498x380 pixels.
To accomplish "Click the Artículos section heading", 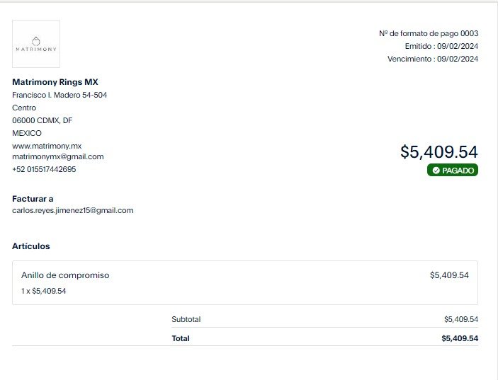I will click(30, 246).
